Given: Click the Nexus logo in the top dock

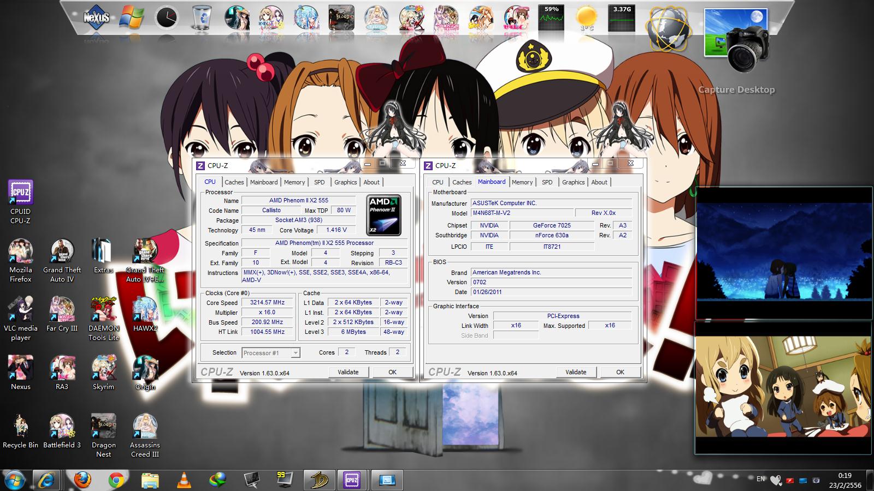Looking at the screenshot, I should pyautogui.click(x=97, y=17).
